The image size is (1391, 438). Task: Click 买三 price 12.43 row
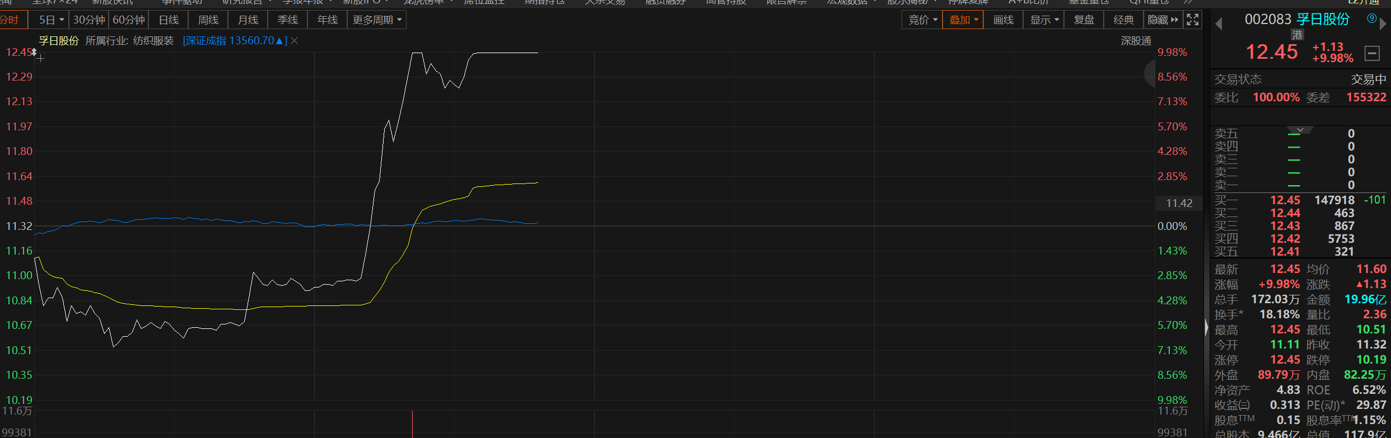point(1300,226)
